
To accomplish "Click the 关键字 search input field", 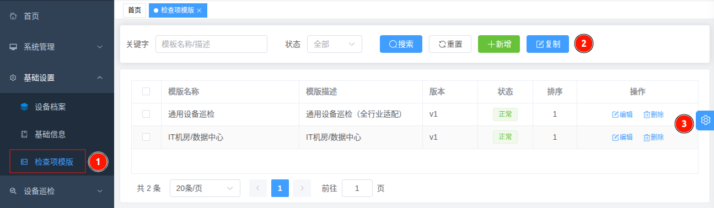I will coord(211,44).
